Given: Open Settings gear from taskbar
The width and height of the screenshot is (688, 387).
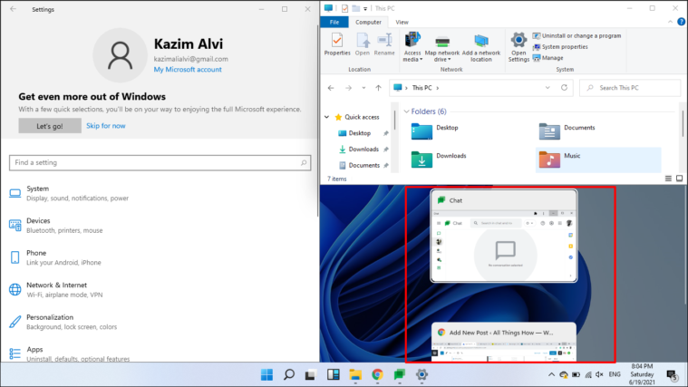Looking at the screenshot, I should 422,374.
